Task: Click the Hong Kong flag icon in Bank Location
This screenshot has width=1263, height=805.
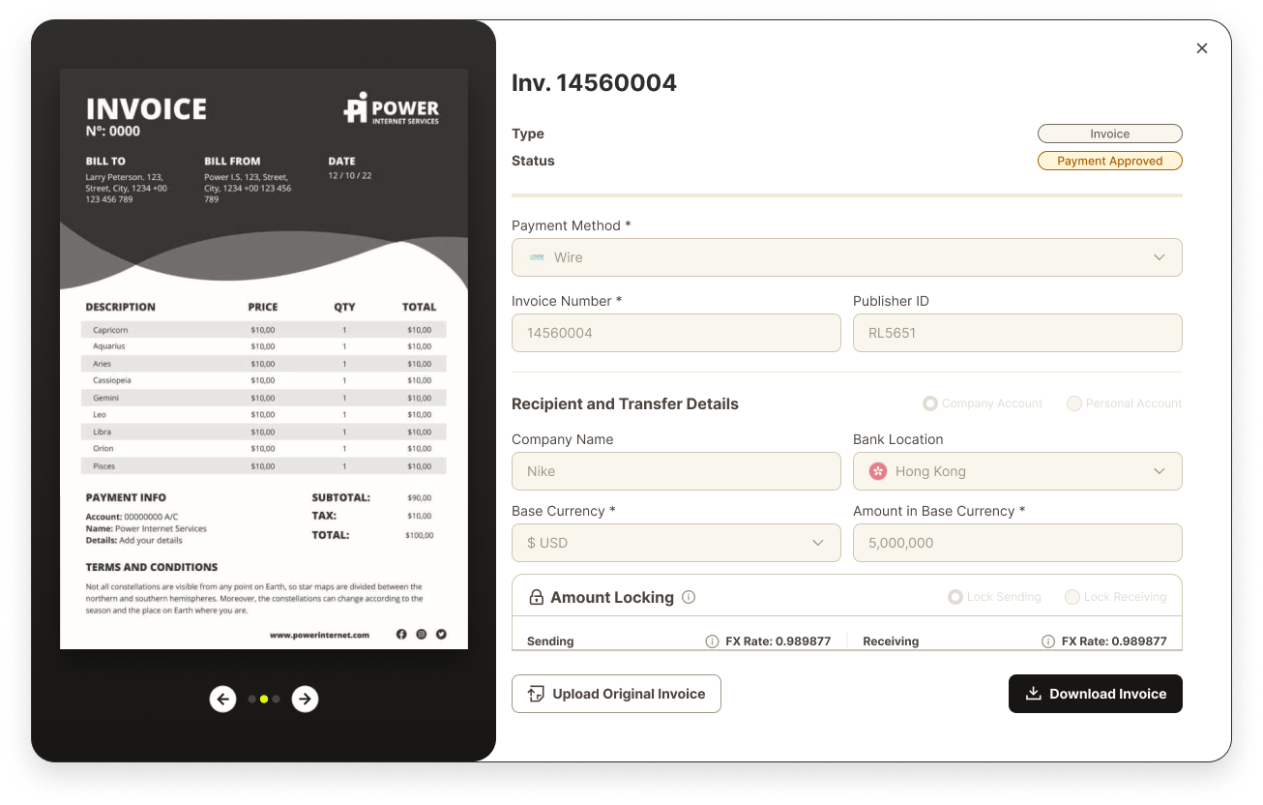Action: 877,471
